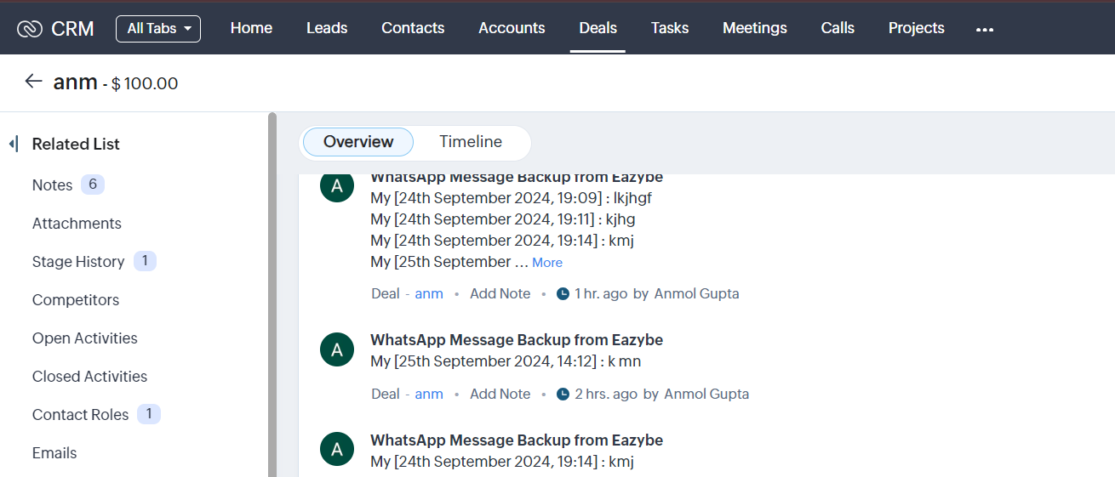Show Open Activities list
The height and width of the screenshot is (477, 1115).
[x=85, y=338]
